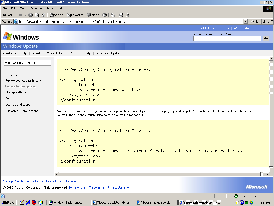274x206 pixels.
Task: Expand the Address bar URL dropdown
Action: click(x=246, y=21)
